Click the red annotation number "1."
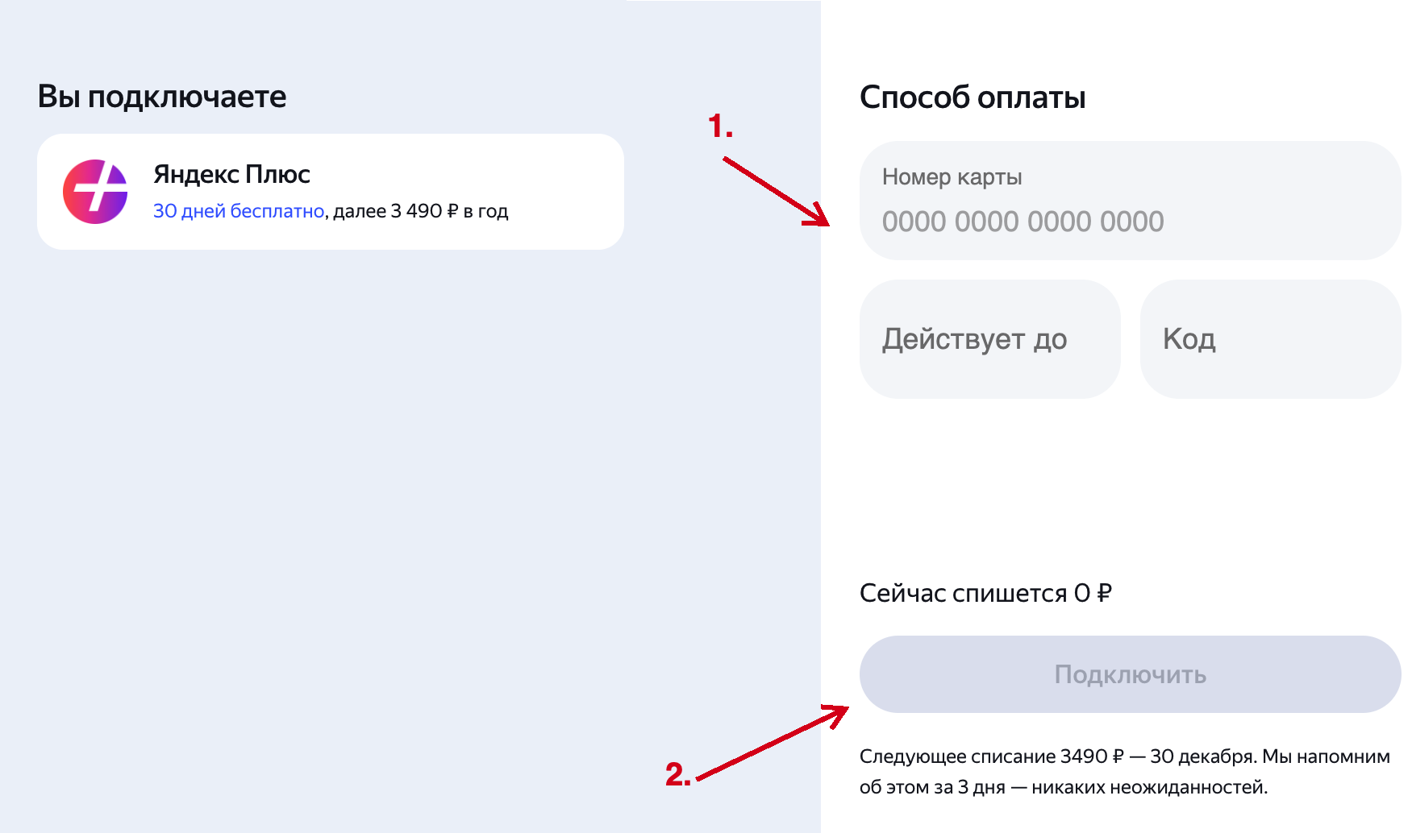Screen dimensions: 1412x833 coord(720,126)
